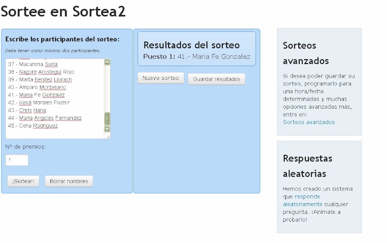Click the Nº de premios input field
This screenshot has height=243, width=387.
point(17,160)
